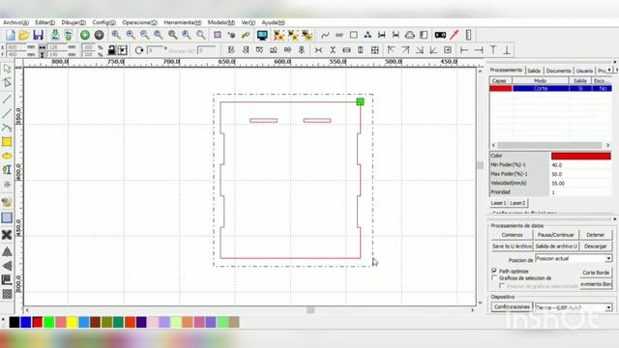This screenshot has height=348, width=619.
Task: Click the preview monitor icon
Action: pyautogui.click(x=262, y=35)
